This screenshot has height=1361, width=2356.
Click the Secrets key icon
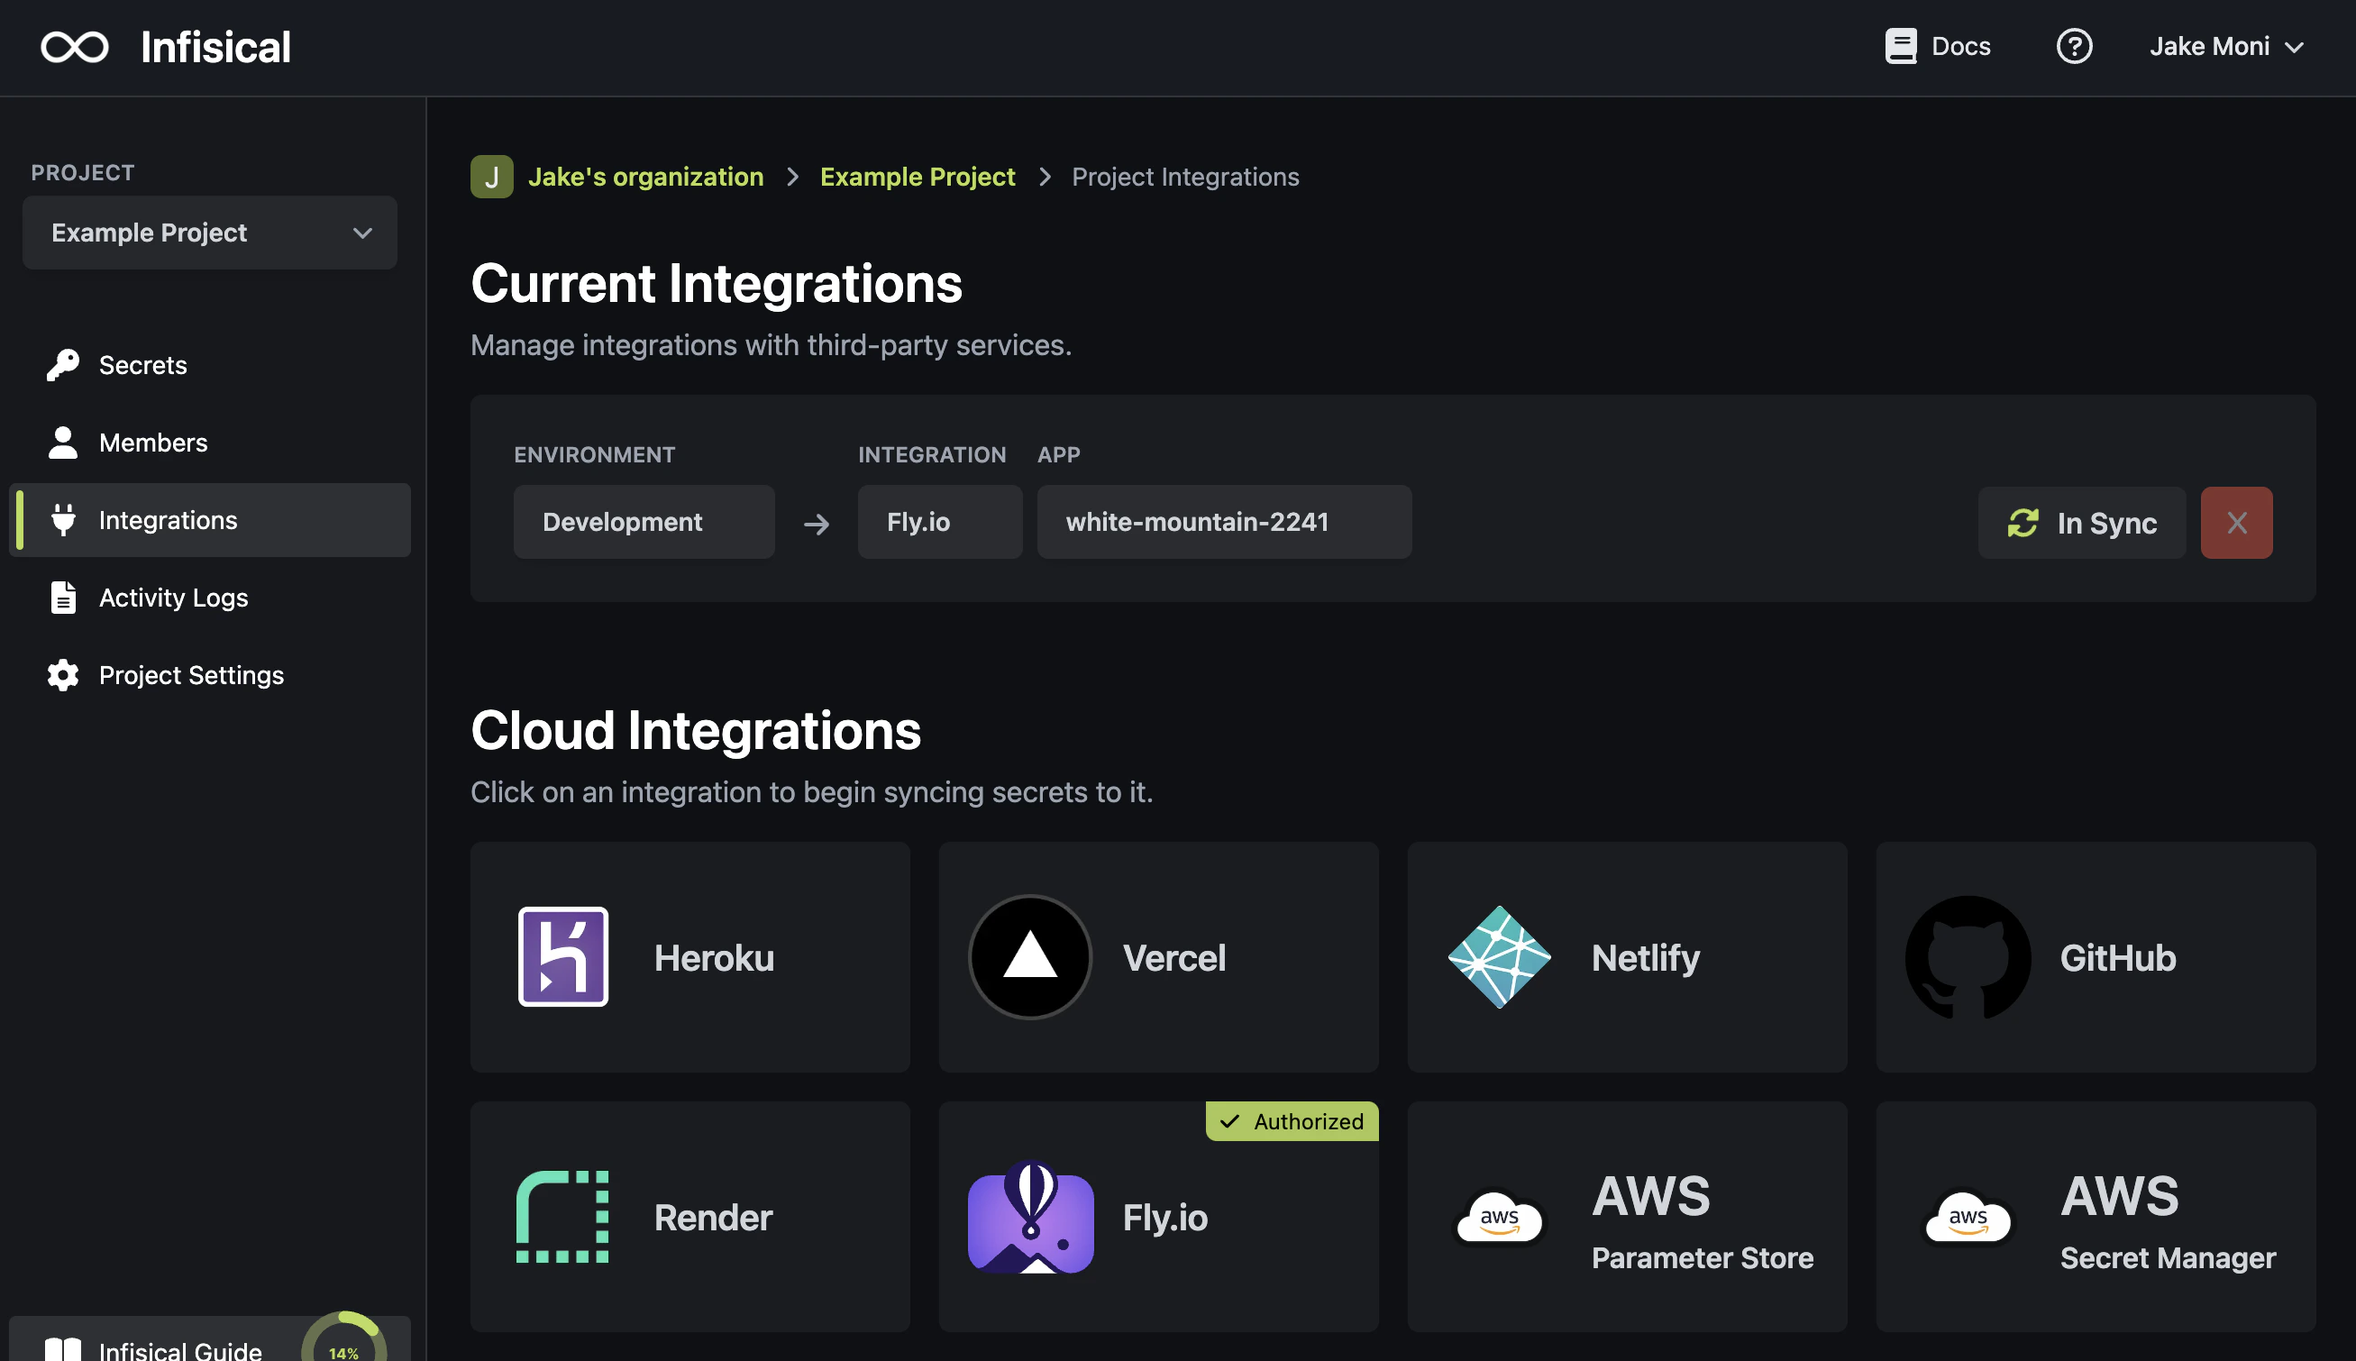62,364
